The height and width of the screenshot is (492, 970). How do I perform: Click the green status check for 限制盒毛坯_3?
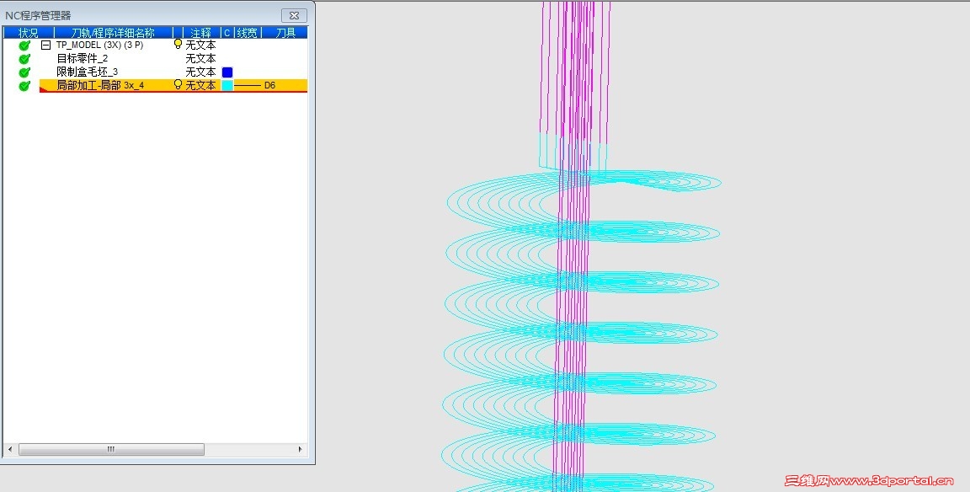(24, 72)
